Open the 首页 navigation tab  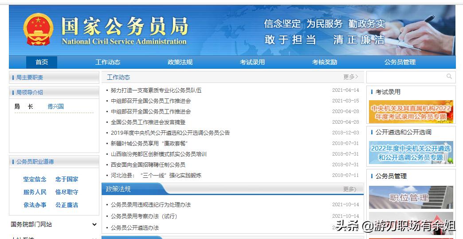42,62
